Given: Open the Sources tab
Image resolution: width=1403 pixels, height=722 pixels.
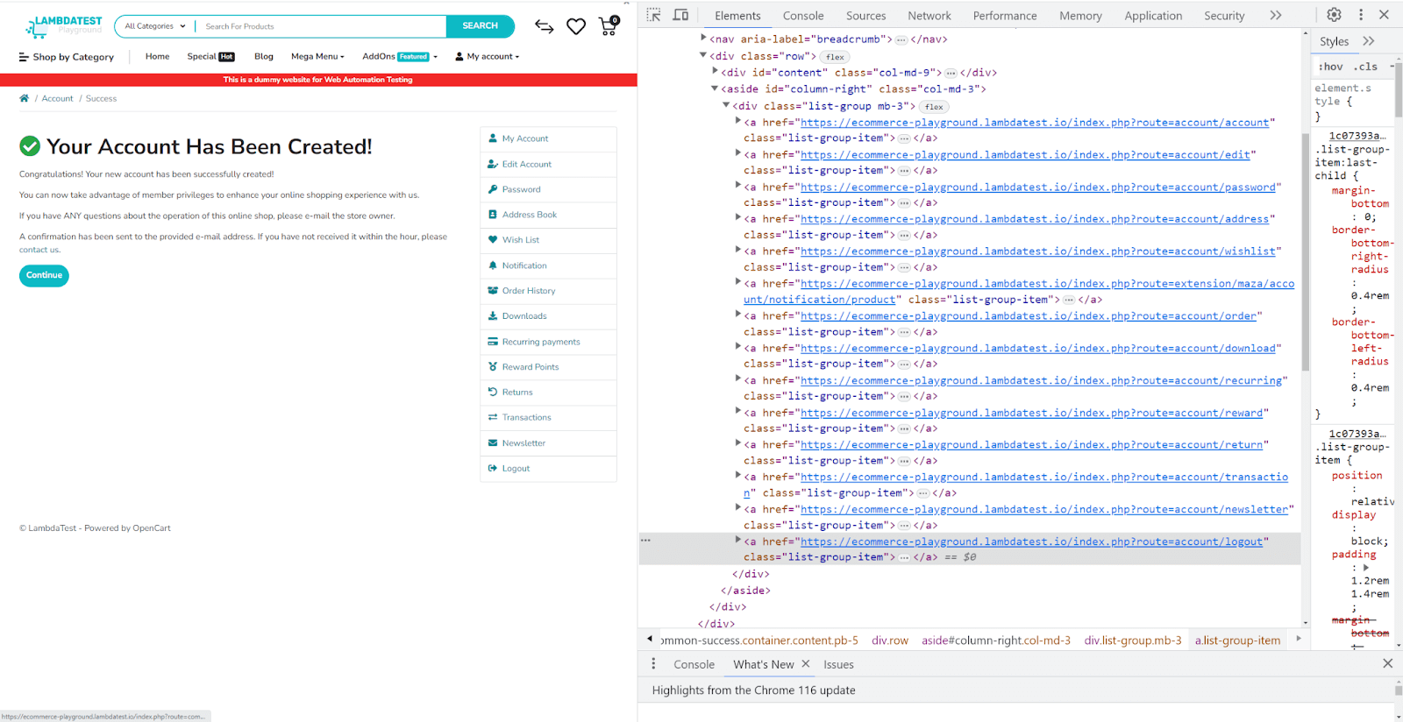Looking at the screenshot, I should (865, 16).
